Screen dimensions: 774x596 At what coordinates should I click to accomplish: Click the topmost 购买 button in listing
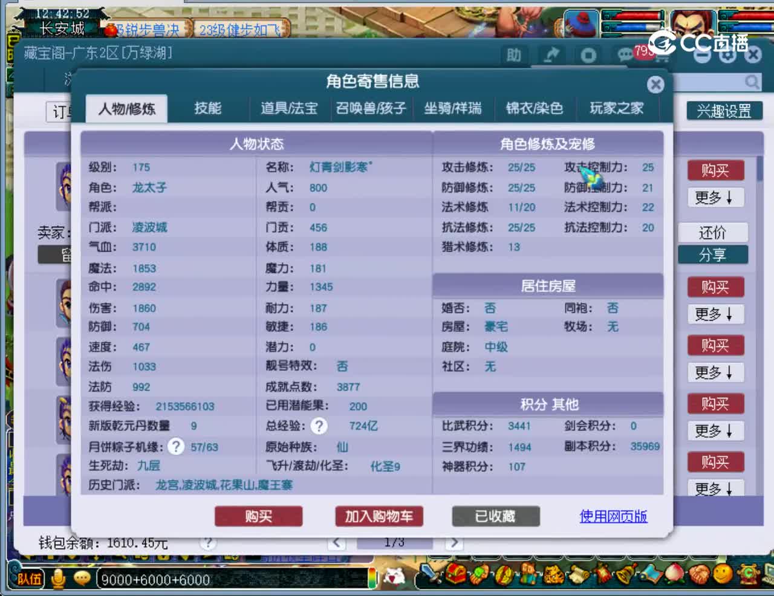pos(715,170)
